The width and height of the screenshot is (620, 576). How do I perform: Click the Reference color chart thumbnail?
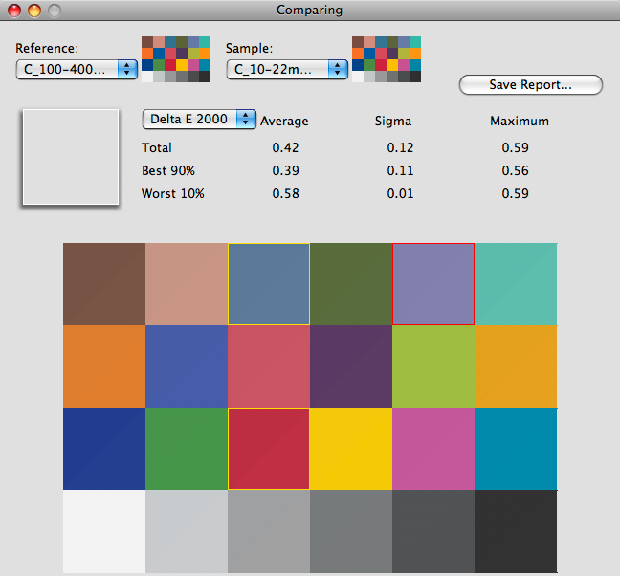(x=176, y=59)
